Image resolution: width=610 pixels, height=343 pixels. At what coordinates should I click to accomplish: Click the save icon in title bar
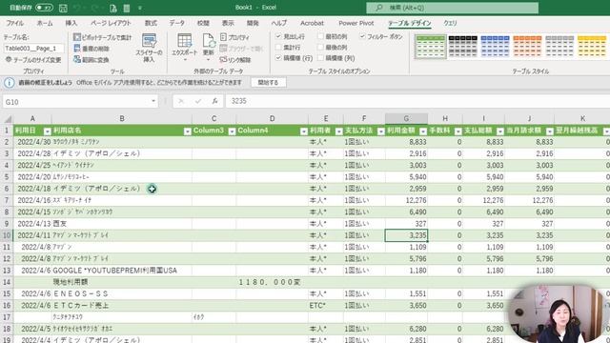point(63,8)
